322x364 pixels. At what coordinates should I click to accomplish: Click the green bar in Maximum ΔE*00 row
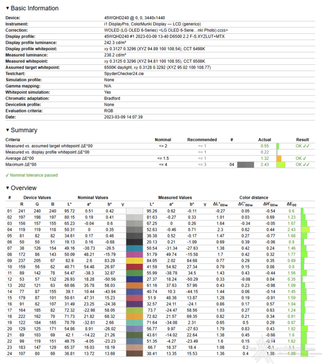pos(281,164)
